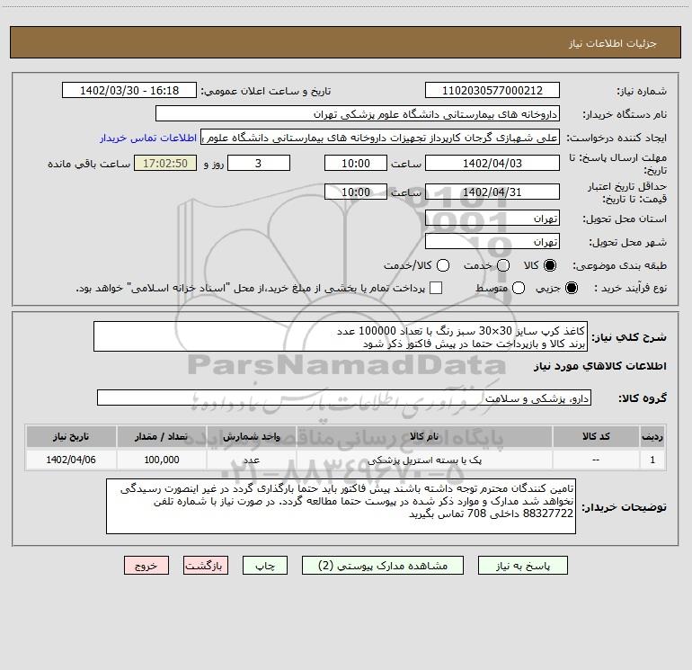The height and width of the screenshot is (670, 692).
Task: Click the remaining time field 17:02:50
Action: (165, 164)
